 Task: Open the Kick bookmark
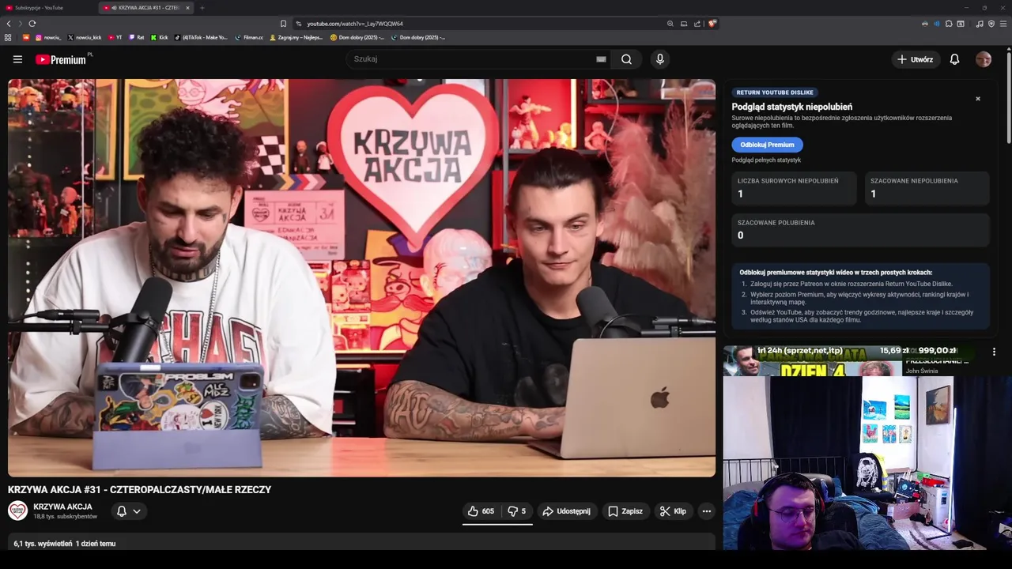[x=159, y=37]
